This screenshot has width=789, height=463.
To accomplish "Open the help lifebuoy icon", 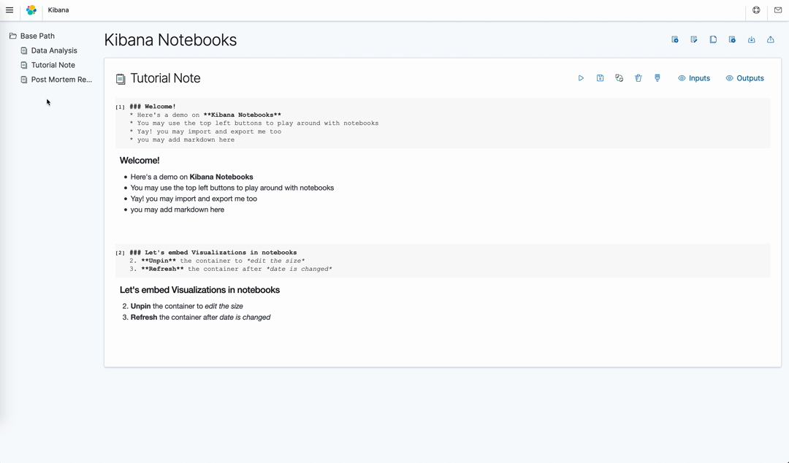I will [756, 10].
